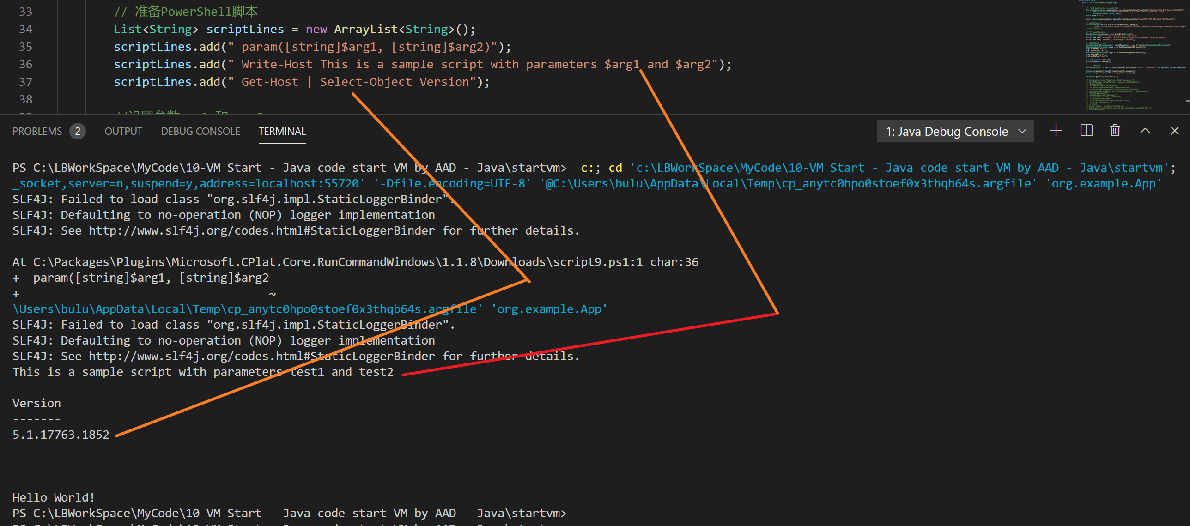Click the problems count badge 2
This screenshot has height=526, width=1190.
click(78, 132)
